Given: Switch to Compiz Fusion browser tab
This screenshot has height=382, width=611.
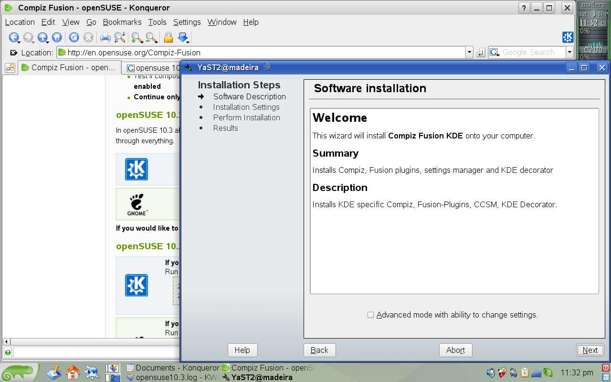Looking at the screenshot, I should pos(69,68).
